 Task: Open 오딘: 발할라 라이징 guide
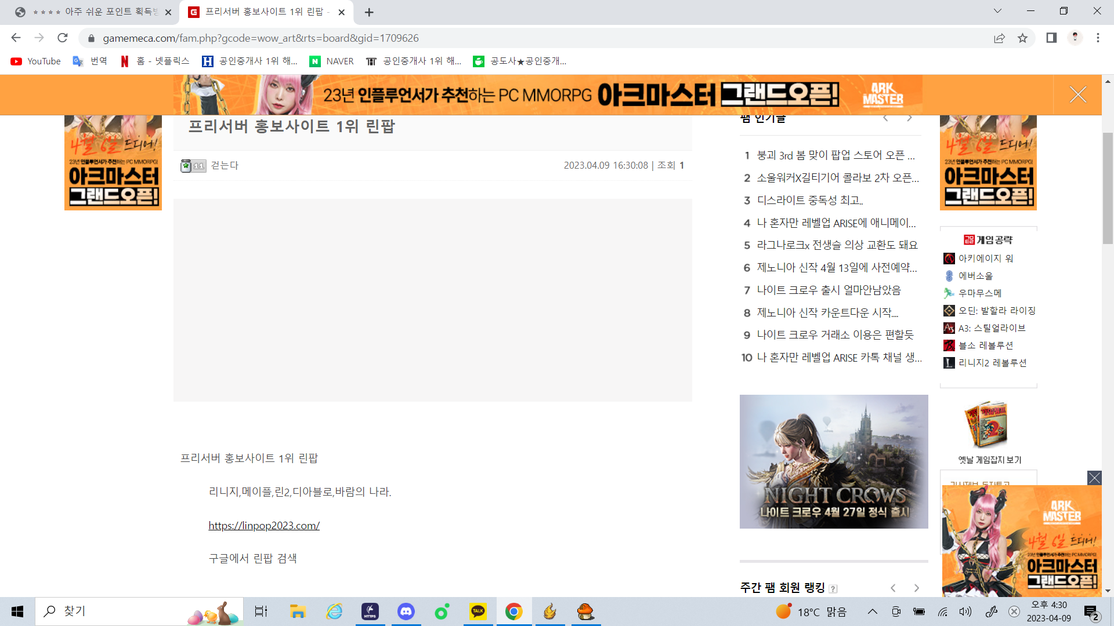click(x=990, y=311)
